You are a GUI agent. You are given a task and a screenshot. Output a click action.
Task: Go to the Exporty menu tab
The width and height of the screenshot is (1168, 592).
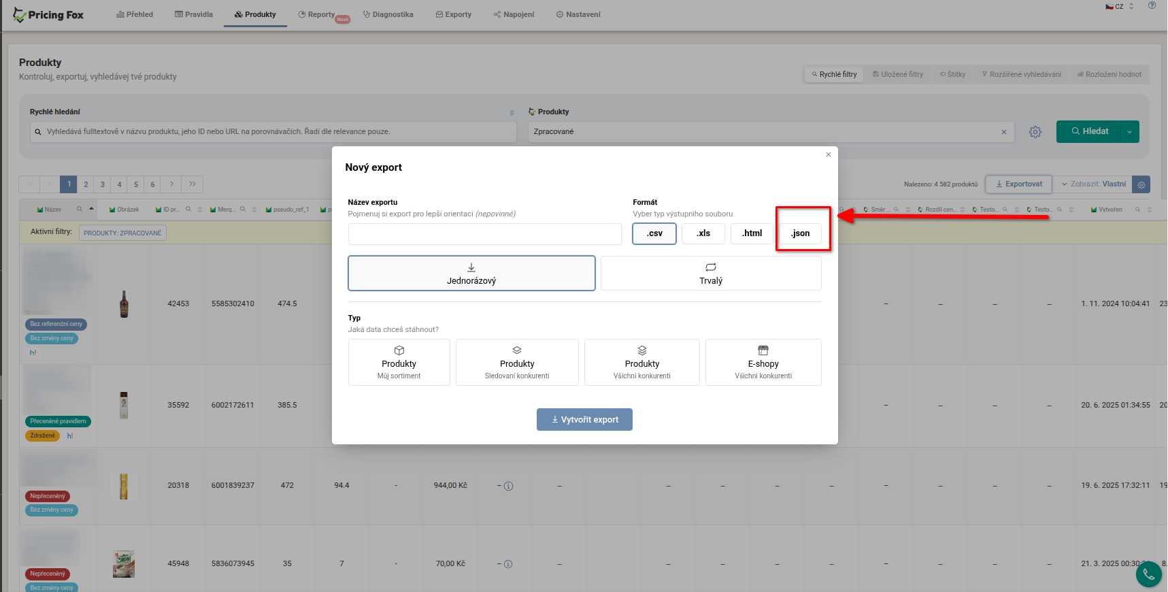pos(454,14)
